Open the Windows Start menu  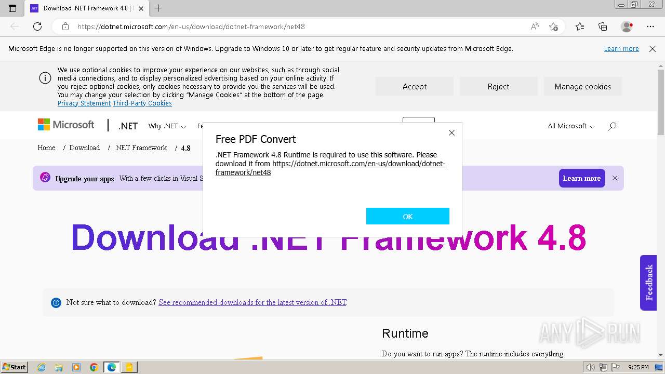[14, 367]
